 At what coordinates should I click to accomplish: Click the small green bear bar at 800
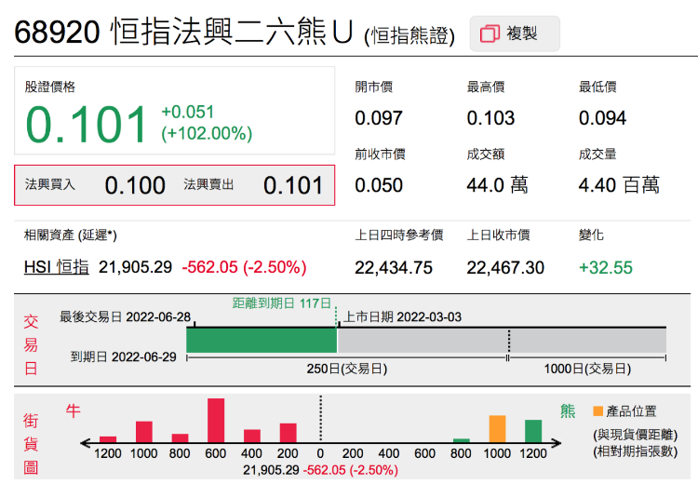click(x=462, y=440)
